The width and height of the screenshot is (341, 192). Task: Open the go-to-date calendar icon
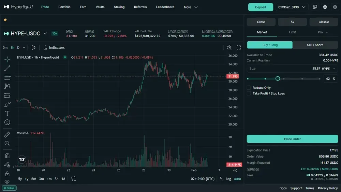74,179
